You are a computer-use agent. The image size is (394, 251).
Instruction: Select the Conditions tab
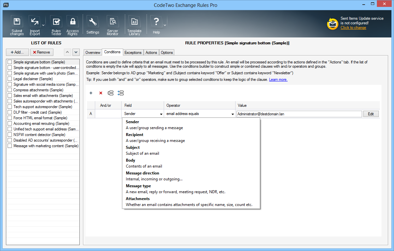click(112, 52)
